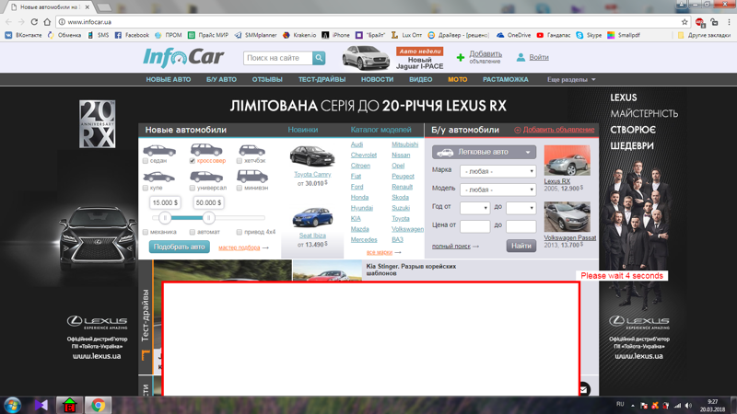Click the coupe car body icon
Screen dimensions: 737x414
[158, 177]
